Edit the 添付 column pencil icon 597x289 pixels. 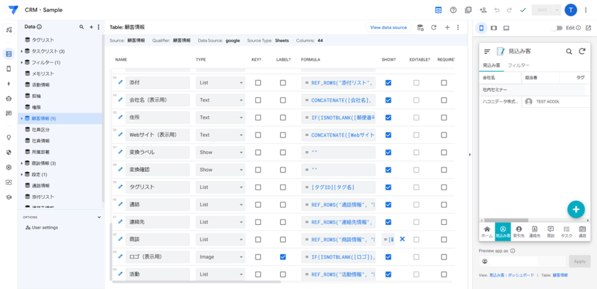point(121,82)
